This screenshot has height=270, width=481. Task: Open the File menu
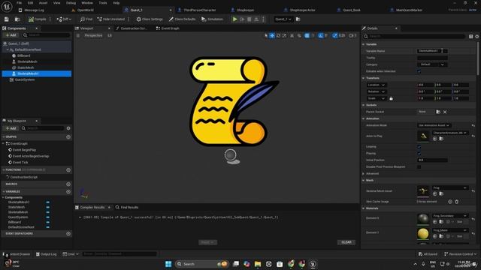tap(19, 3)
